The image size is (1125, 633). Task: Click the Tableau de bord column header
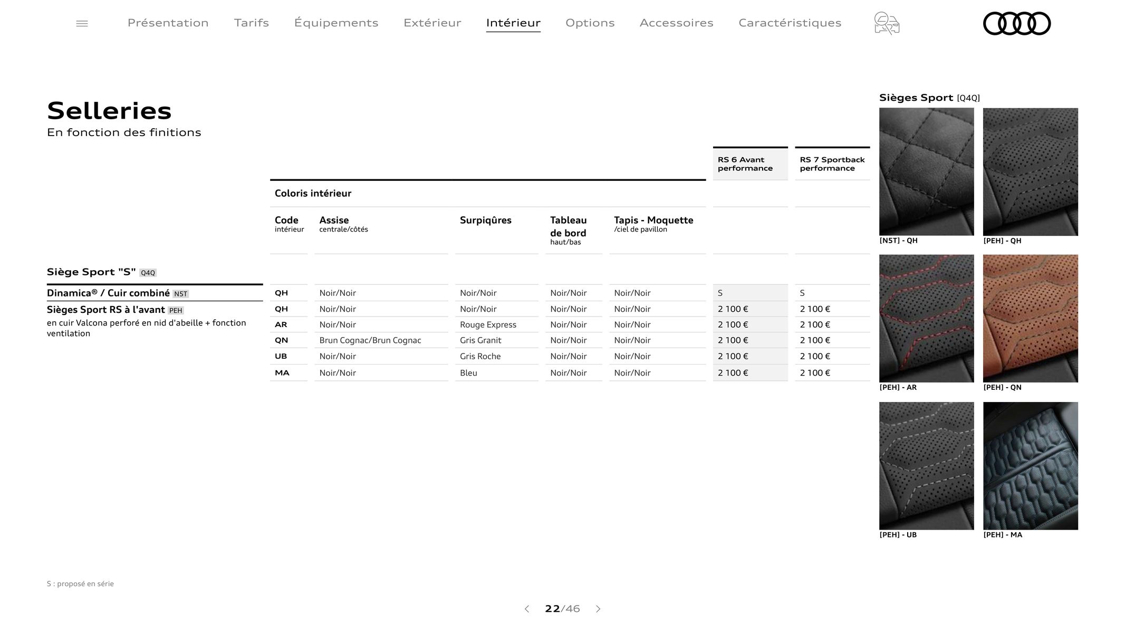tap(568, 231)
